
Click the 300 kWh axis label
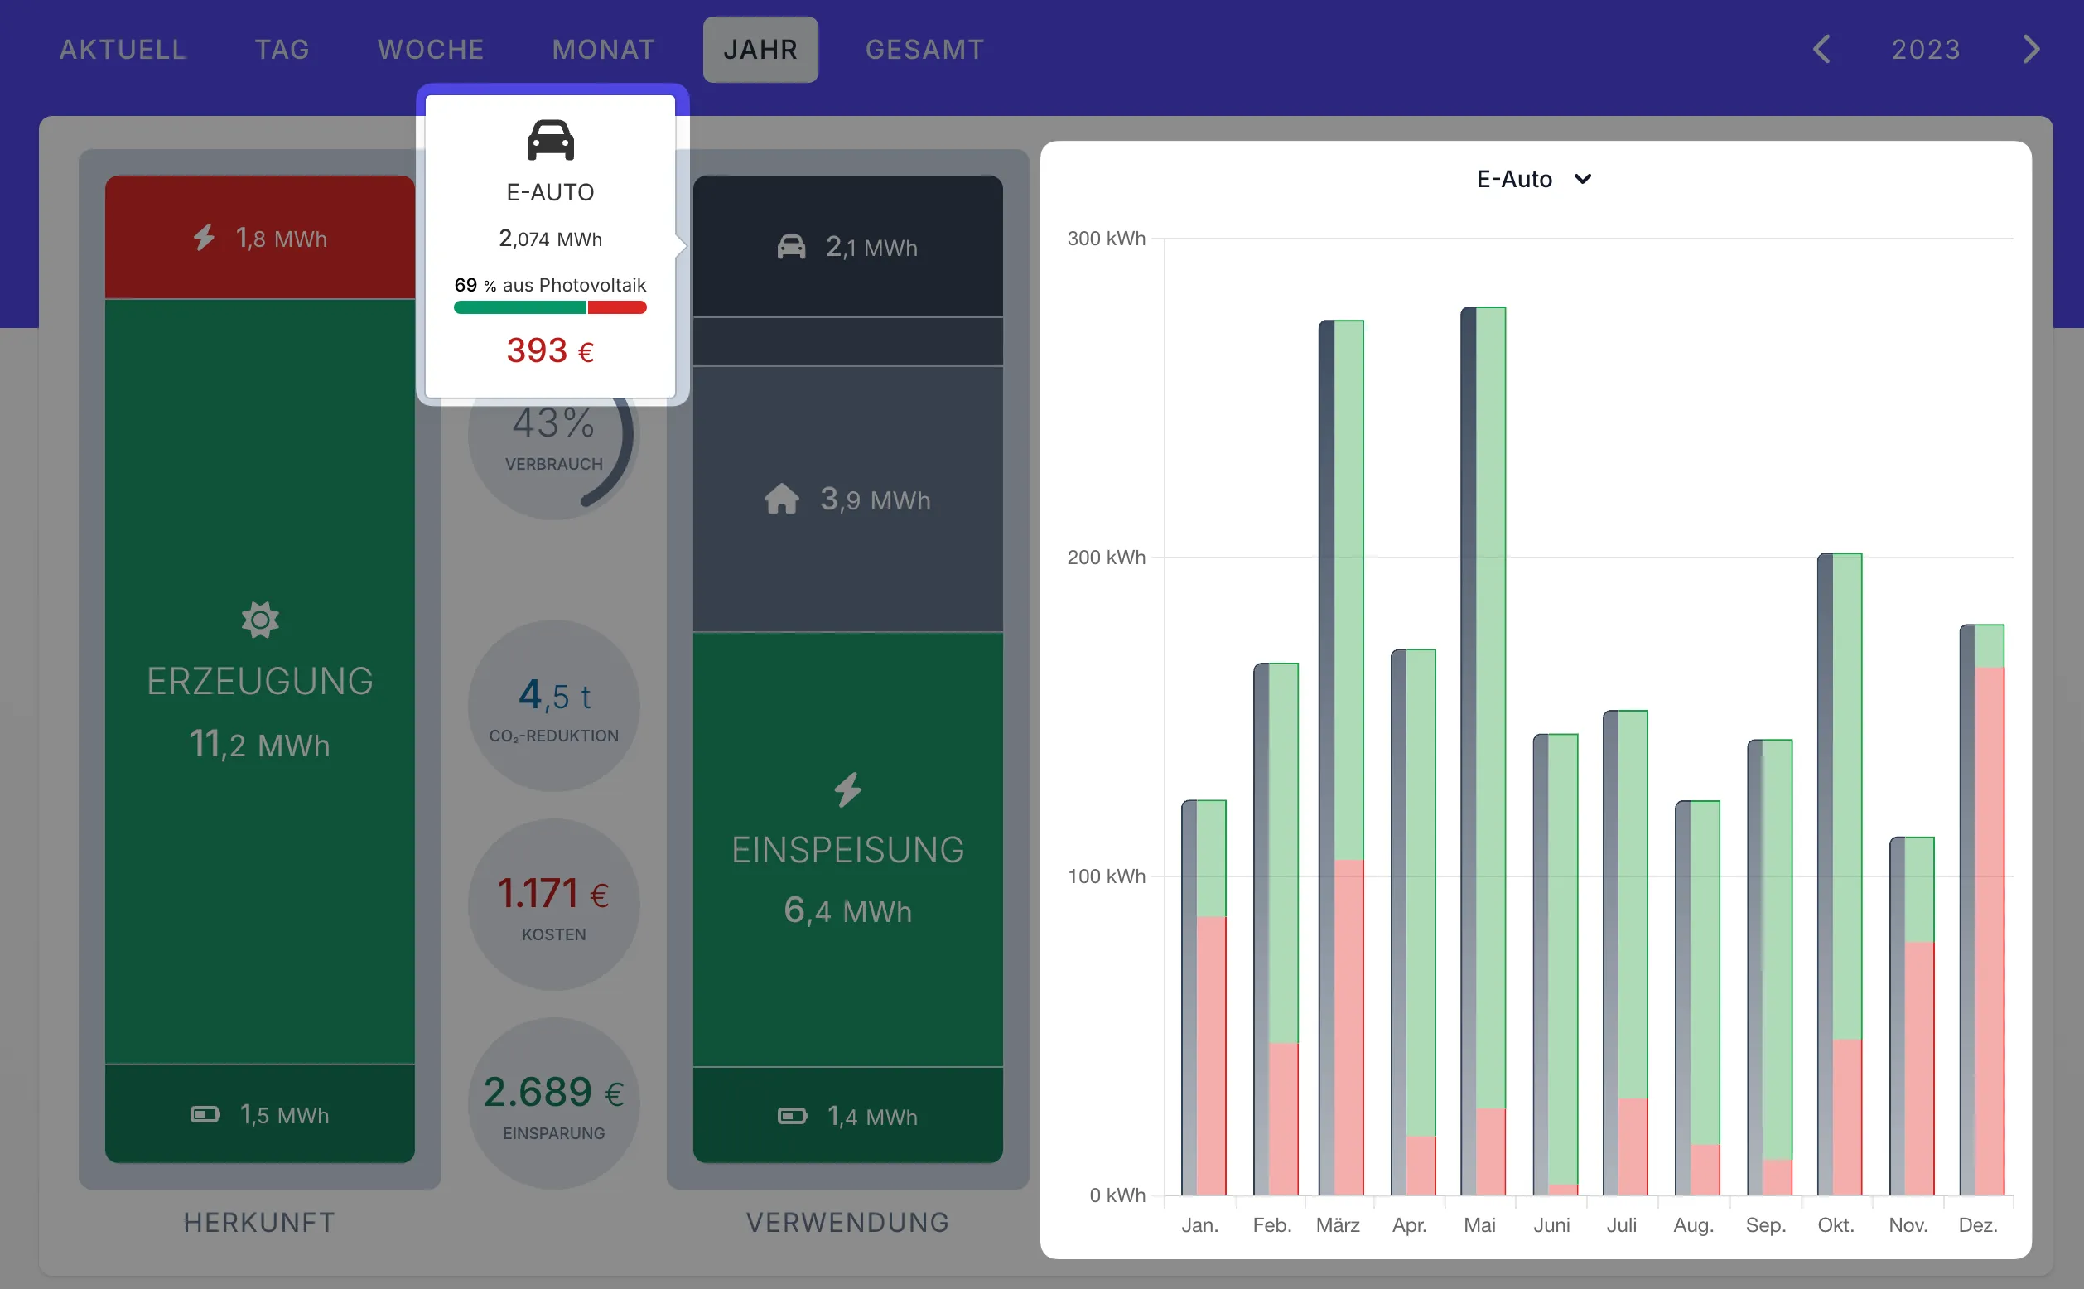click(1107, 239)
